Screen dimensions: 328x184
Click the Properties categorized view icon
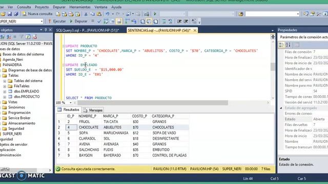[281, 44]
